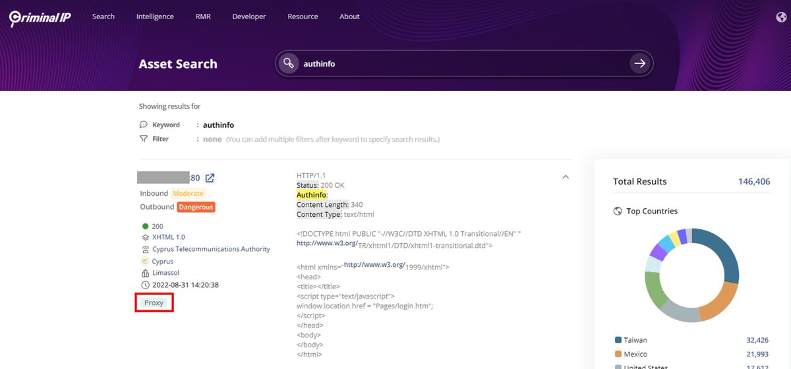Click the Filter funnel icon
The width and height of the screenshot is (791, 369).
[x=144, y=139]
